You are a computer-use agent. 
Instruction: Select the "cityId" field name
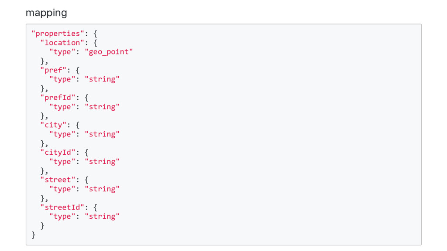point(58,153)
